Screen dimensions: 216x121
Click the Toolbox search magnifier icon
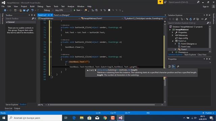point(33,18)
